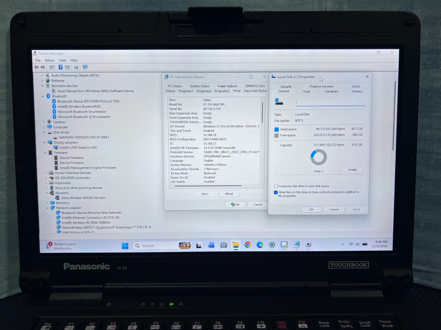The height and width of the screenshot is (330, 441).
Task: Click the battery icon in system tray
Action: point(365,244)
